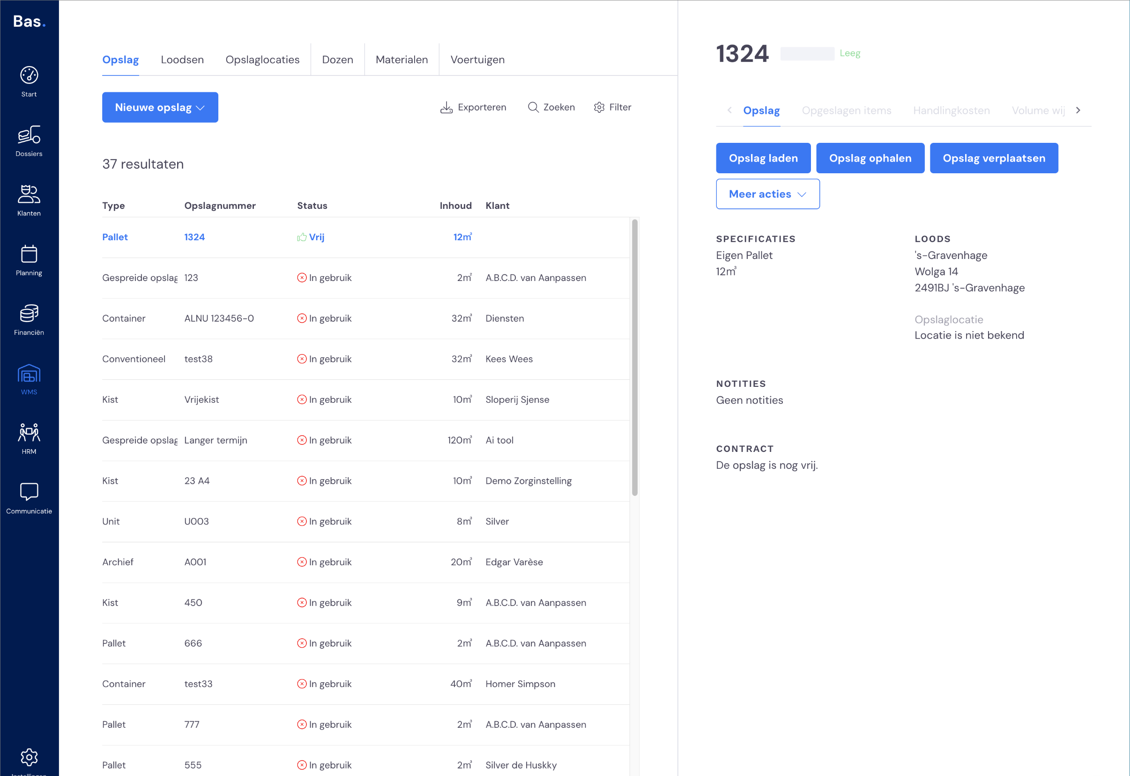Click the Leeg status label
The width and height of the screenshot is (1130, 776).
click(x=850, y=53)
